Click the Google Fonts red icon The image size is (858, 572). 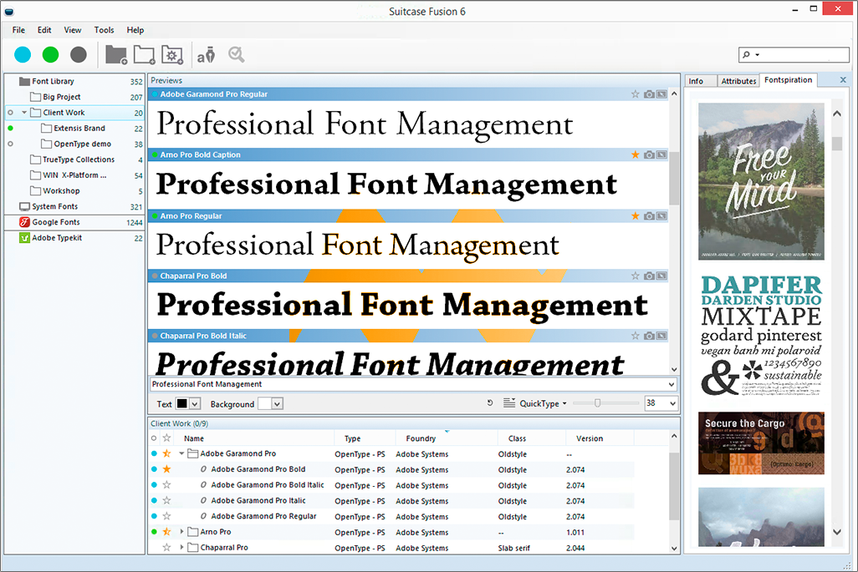24,222
